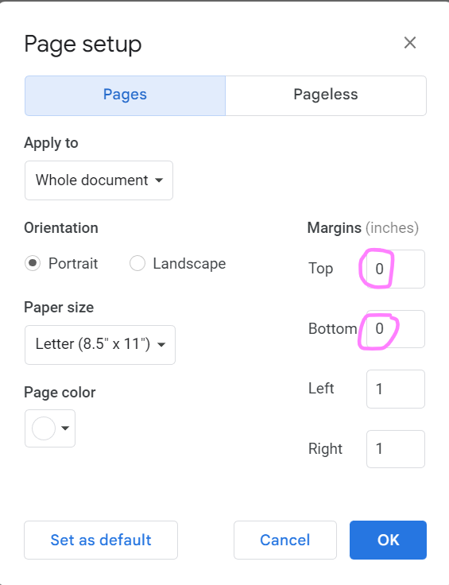This screenshot has height=585, width=449.
Task: Choose Landscape by clicking its label text
Action: (189, 264)
